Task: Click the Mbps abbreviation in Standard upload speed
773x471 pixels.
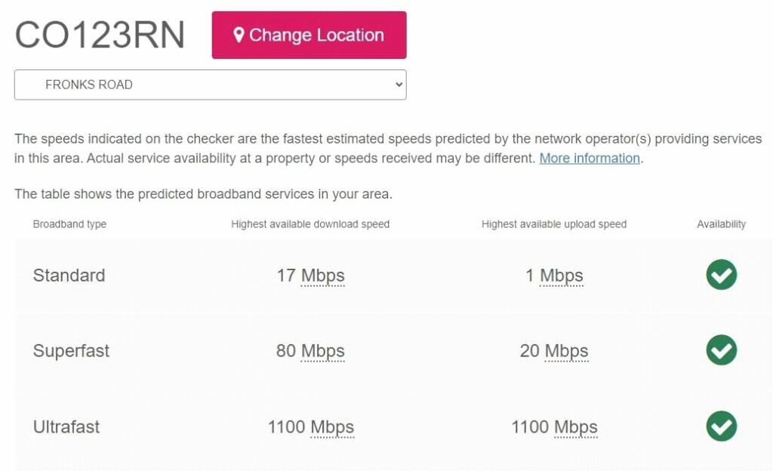Action: [562, 276]
